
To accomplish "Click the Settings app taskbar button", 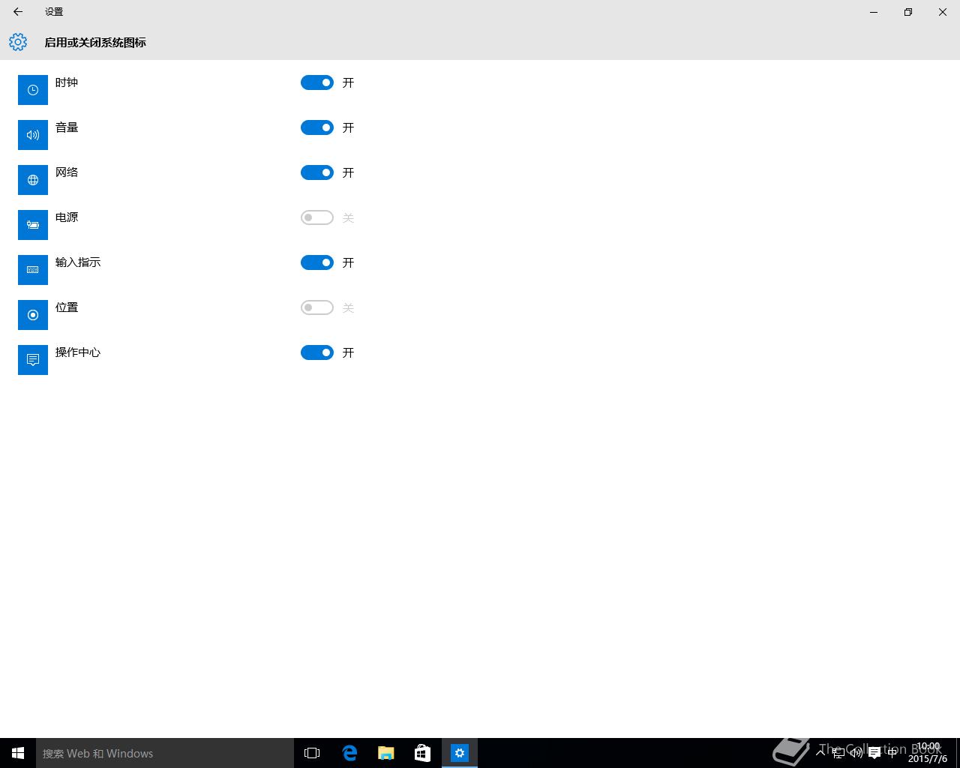I will pyautogui.click(x=460, y=753).
